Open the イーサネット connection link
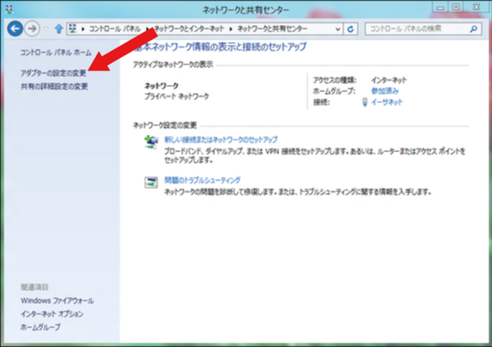Image resolution: width=492 pixels, height=347 pixels. pyautogui.click(x=386, y=102)
